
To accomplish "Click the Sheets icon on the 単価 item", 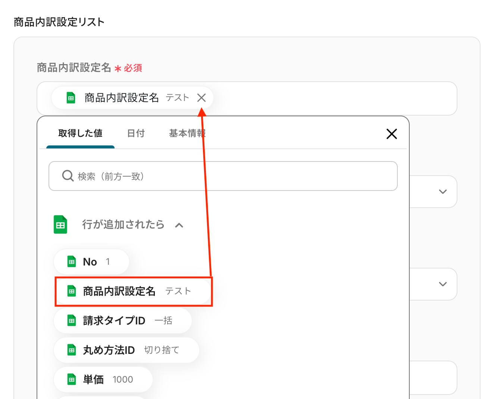I will [72, 379].
